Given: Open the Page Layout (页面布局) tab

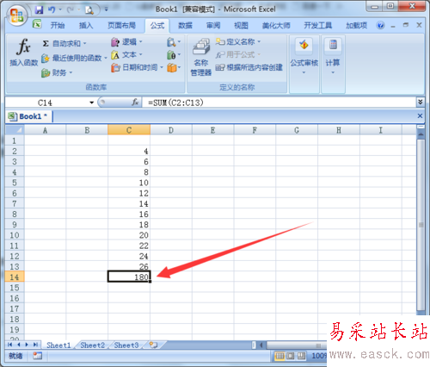Looking at the screenshot, I should click(121, 26).
